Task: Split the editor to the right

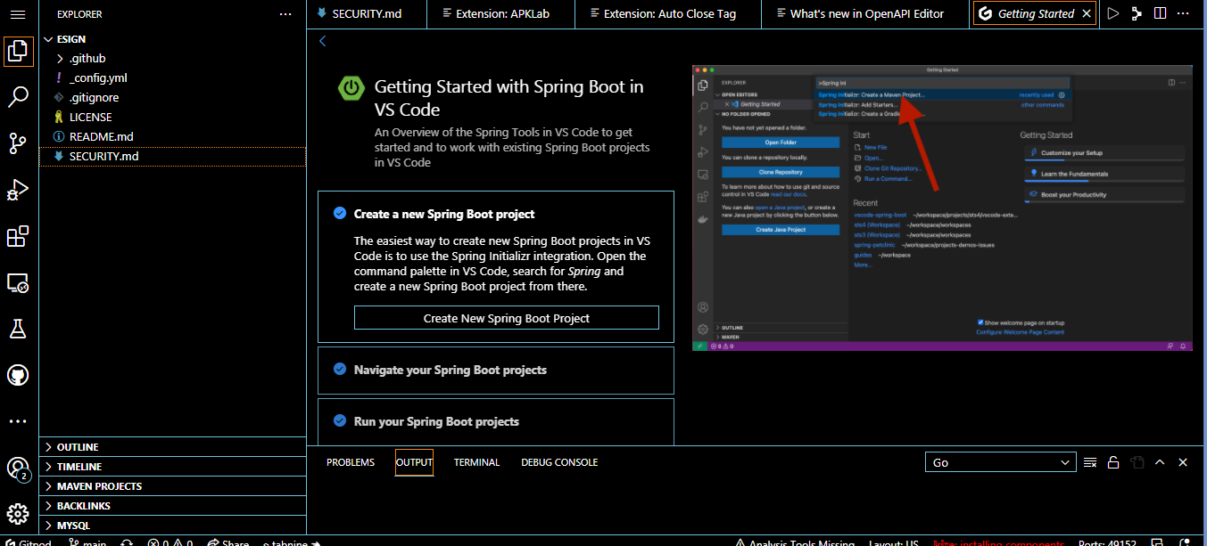Action: pyautogui.click(x=1160, y=13)
